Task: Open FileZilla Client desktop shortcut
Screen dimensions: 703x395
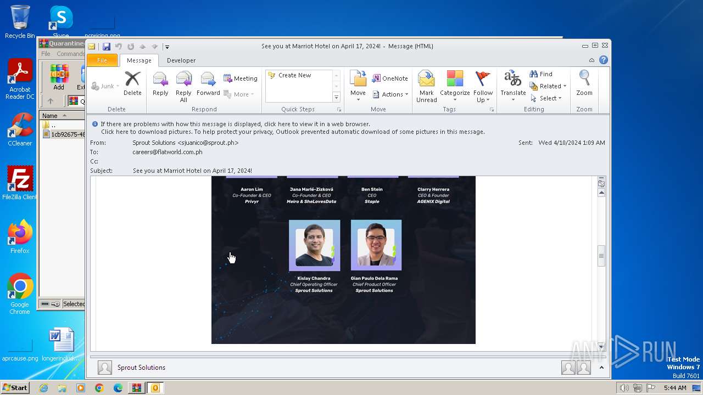Action: [x=20, y=183]
